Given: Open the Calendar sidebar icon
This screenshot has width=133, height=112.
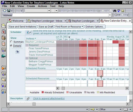Looking at the screenshot, I should pyautogui.click(x=4, y=32).
